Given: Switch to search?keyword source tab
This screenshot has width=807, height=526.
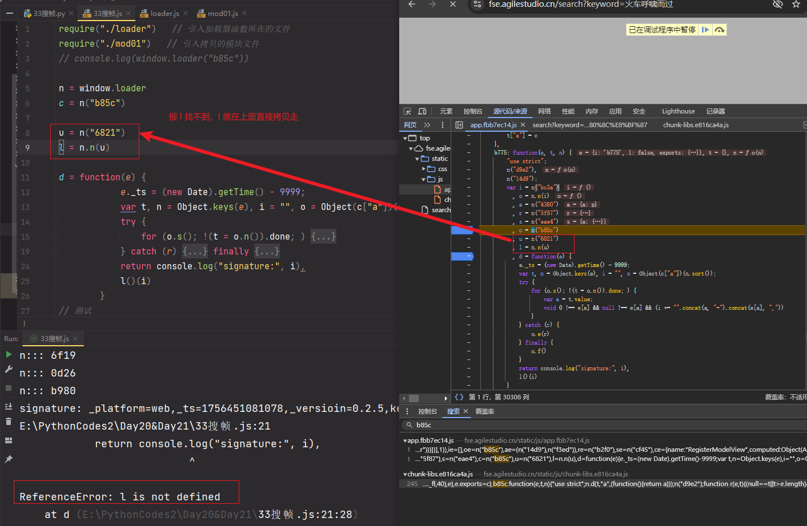Looking at the screenshot, I should (590, 125).
